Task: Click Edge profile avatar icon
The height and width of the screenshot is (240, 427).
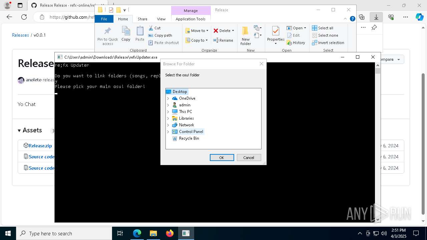Action: click(x=7, y=5)
